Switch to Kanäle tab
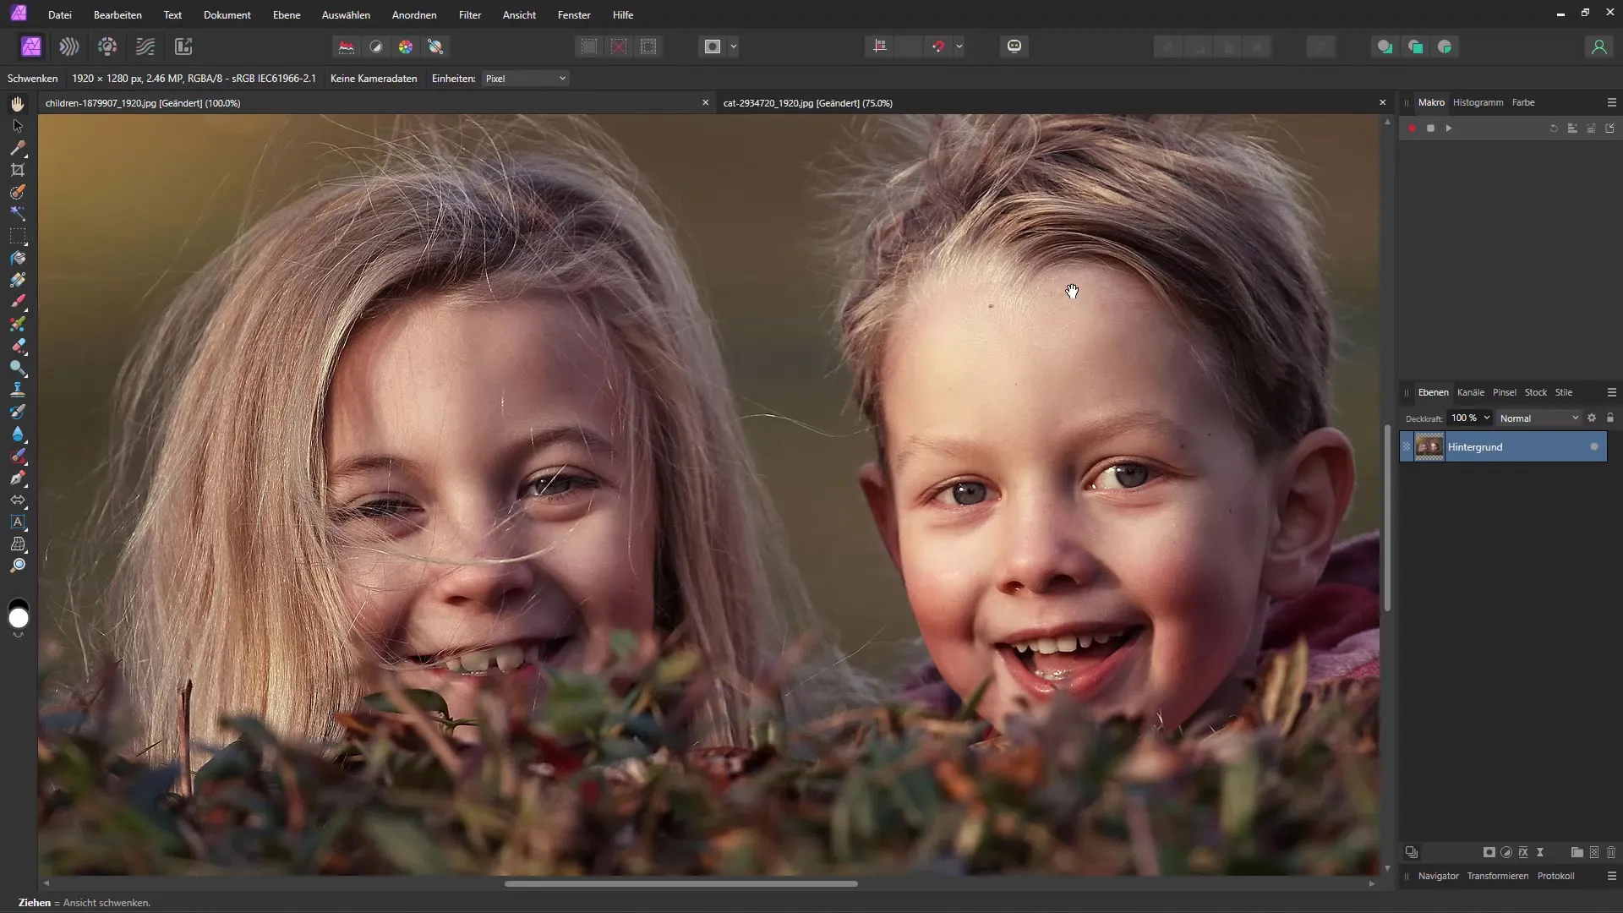Viewport: 1623px width, 913px height. tap(1471, 392)
